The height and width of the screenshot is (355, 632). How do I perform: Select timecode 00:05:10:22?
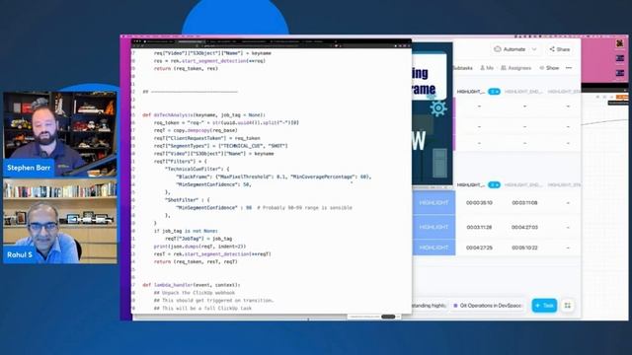pos(524,248)
